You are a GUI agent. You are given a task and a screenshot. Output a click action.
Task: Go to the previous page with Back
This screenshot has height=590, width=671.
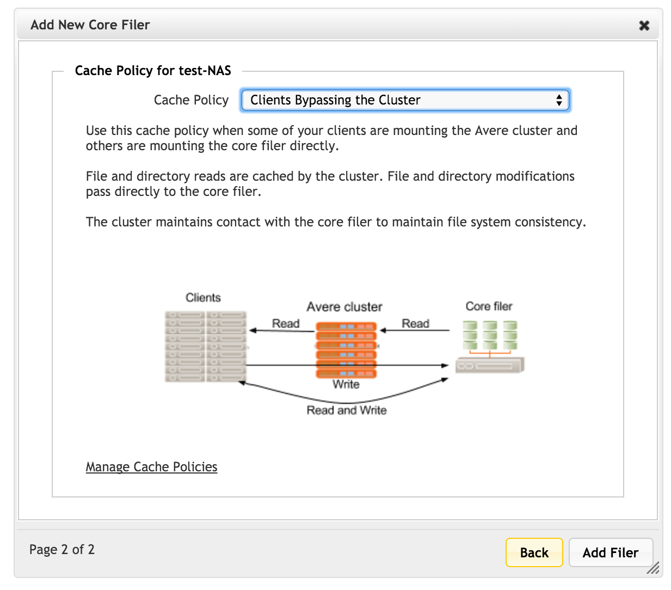click(534, 552)
